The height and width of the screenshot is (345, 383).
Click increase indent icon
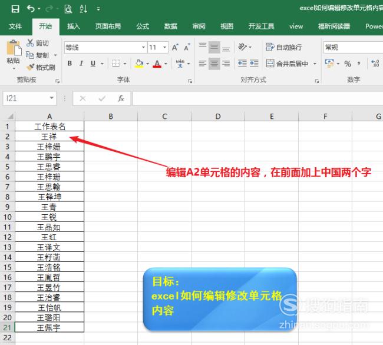pos(254,64)
